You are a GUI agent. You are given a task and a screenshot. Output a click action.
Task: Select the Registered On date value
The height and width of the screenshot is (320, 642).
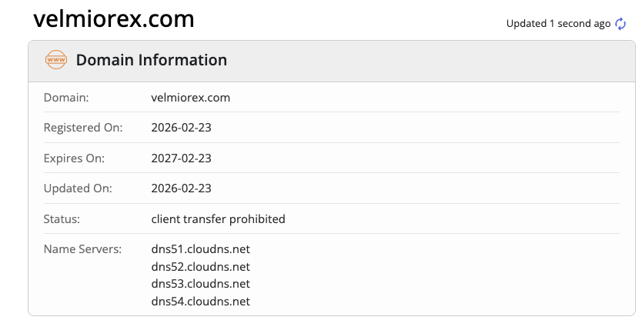[181, 128]
